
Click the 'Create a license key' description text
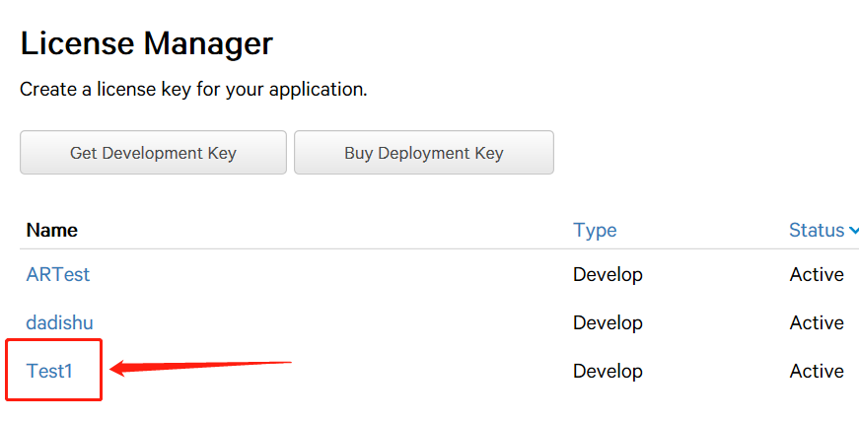(193, 90)
